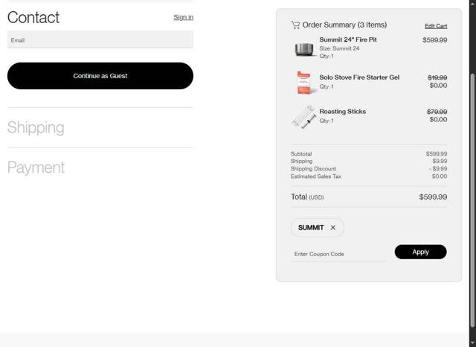Click the Summit 24" Fire Pit product name

(x=348, y=39)
